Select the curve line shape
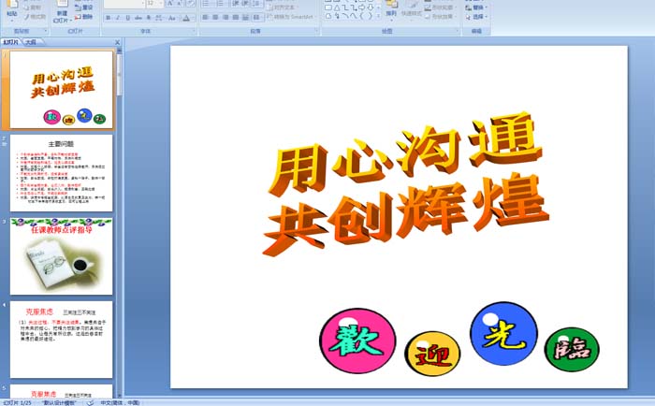 pyautogui.click(x=354, y=16)
